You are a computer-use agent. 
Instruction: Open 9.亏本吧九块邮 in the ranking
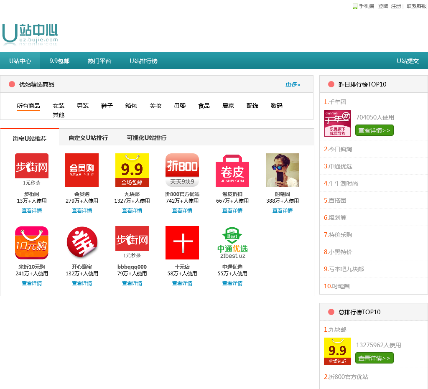pyautogui.click(x=344, y=269)
